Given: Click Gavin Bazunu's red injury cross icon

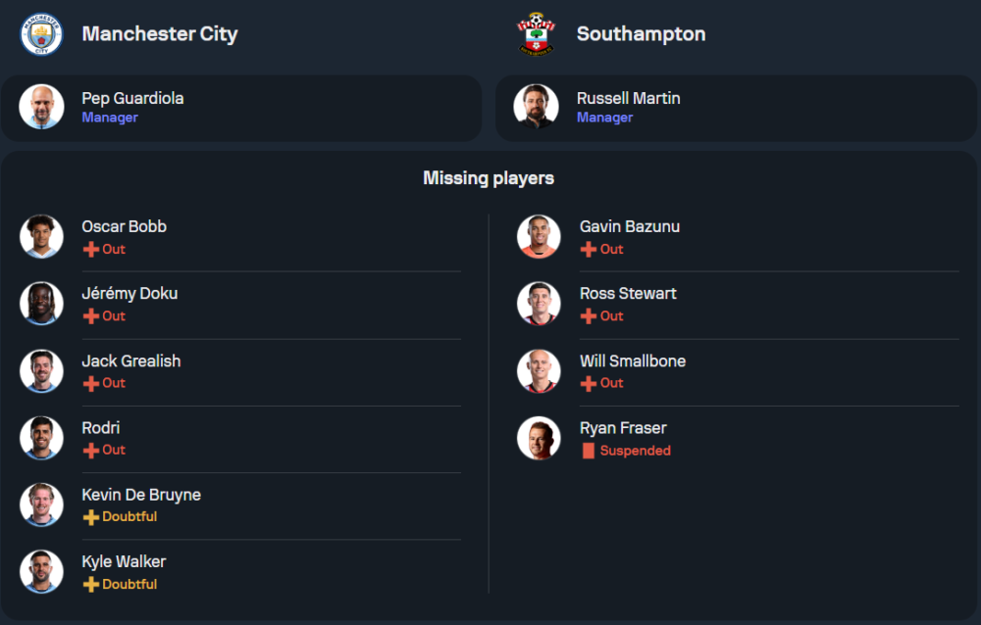Looking at the screenshot, I should [x=589, y=250].
